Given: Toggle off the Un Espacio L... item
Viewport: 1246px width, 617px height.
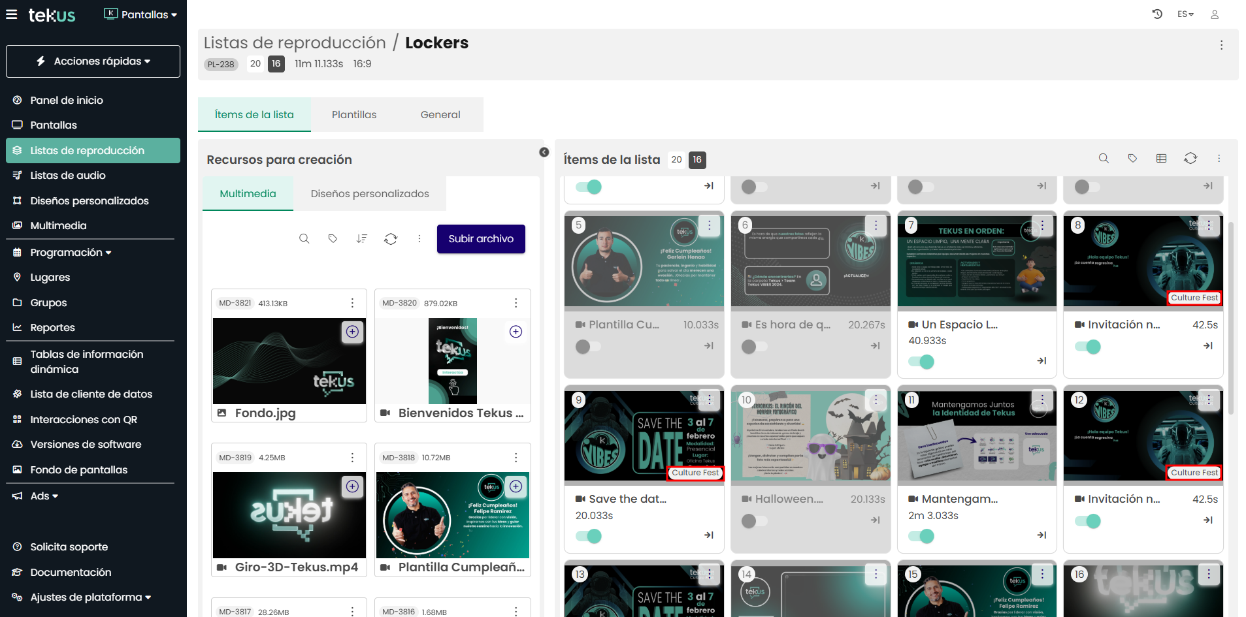Looking at the screenshot, I should [x=921, y=362].
